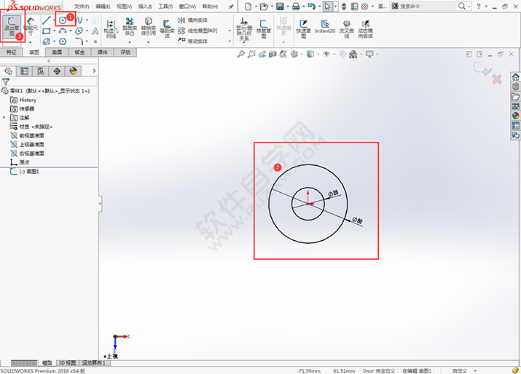Click the 显示/删除几何关系 relations tool
This screenshot has width=521, height=374.
coord(244,30)
